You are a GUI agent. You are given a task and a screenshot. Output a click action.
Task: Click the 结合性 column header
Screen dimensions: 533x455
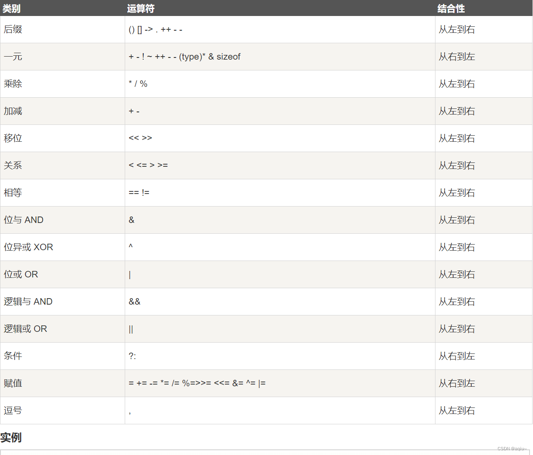(x=451, y=9)
